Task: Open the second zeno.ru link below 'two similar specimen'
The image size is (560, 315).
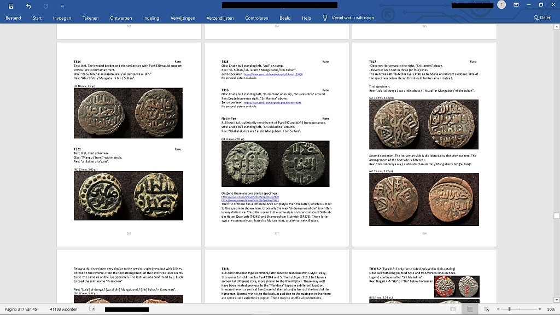Action: coord(250,200)
